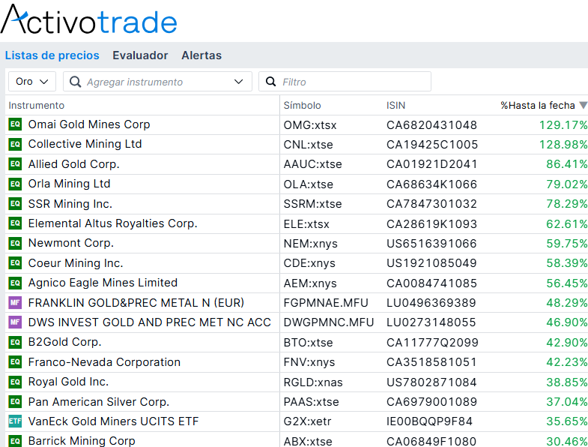Click the MF icon beside DWS INVEST GOLD
Image resolution: width=588 pixels, height=447 pixels.
[15, 322]
